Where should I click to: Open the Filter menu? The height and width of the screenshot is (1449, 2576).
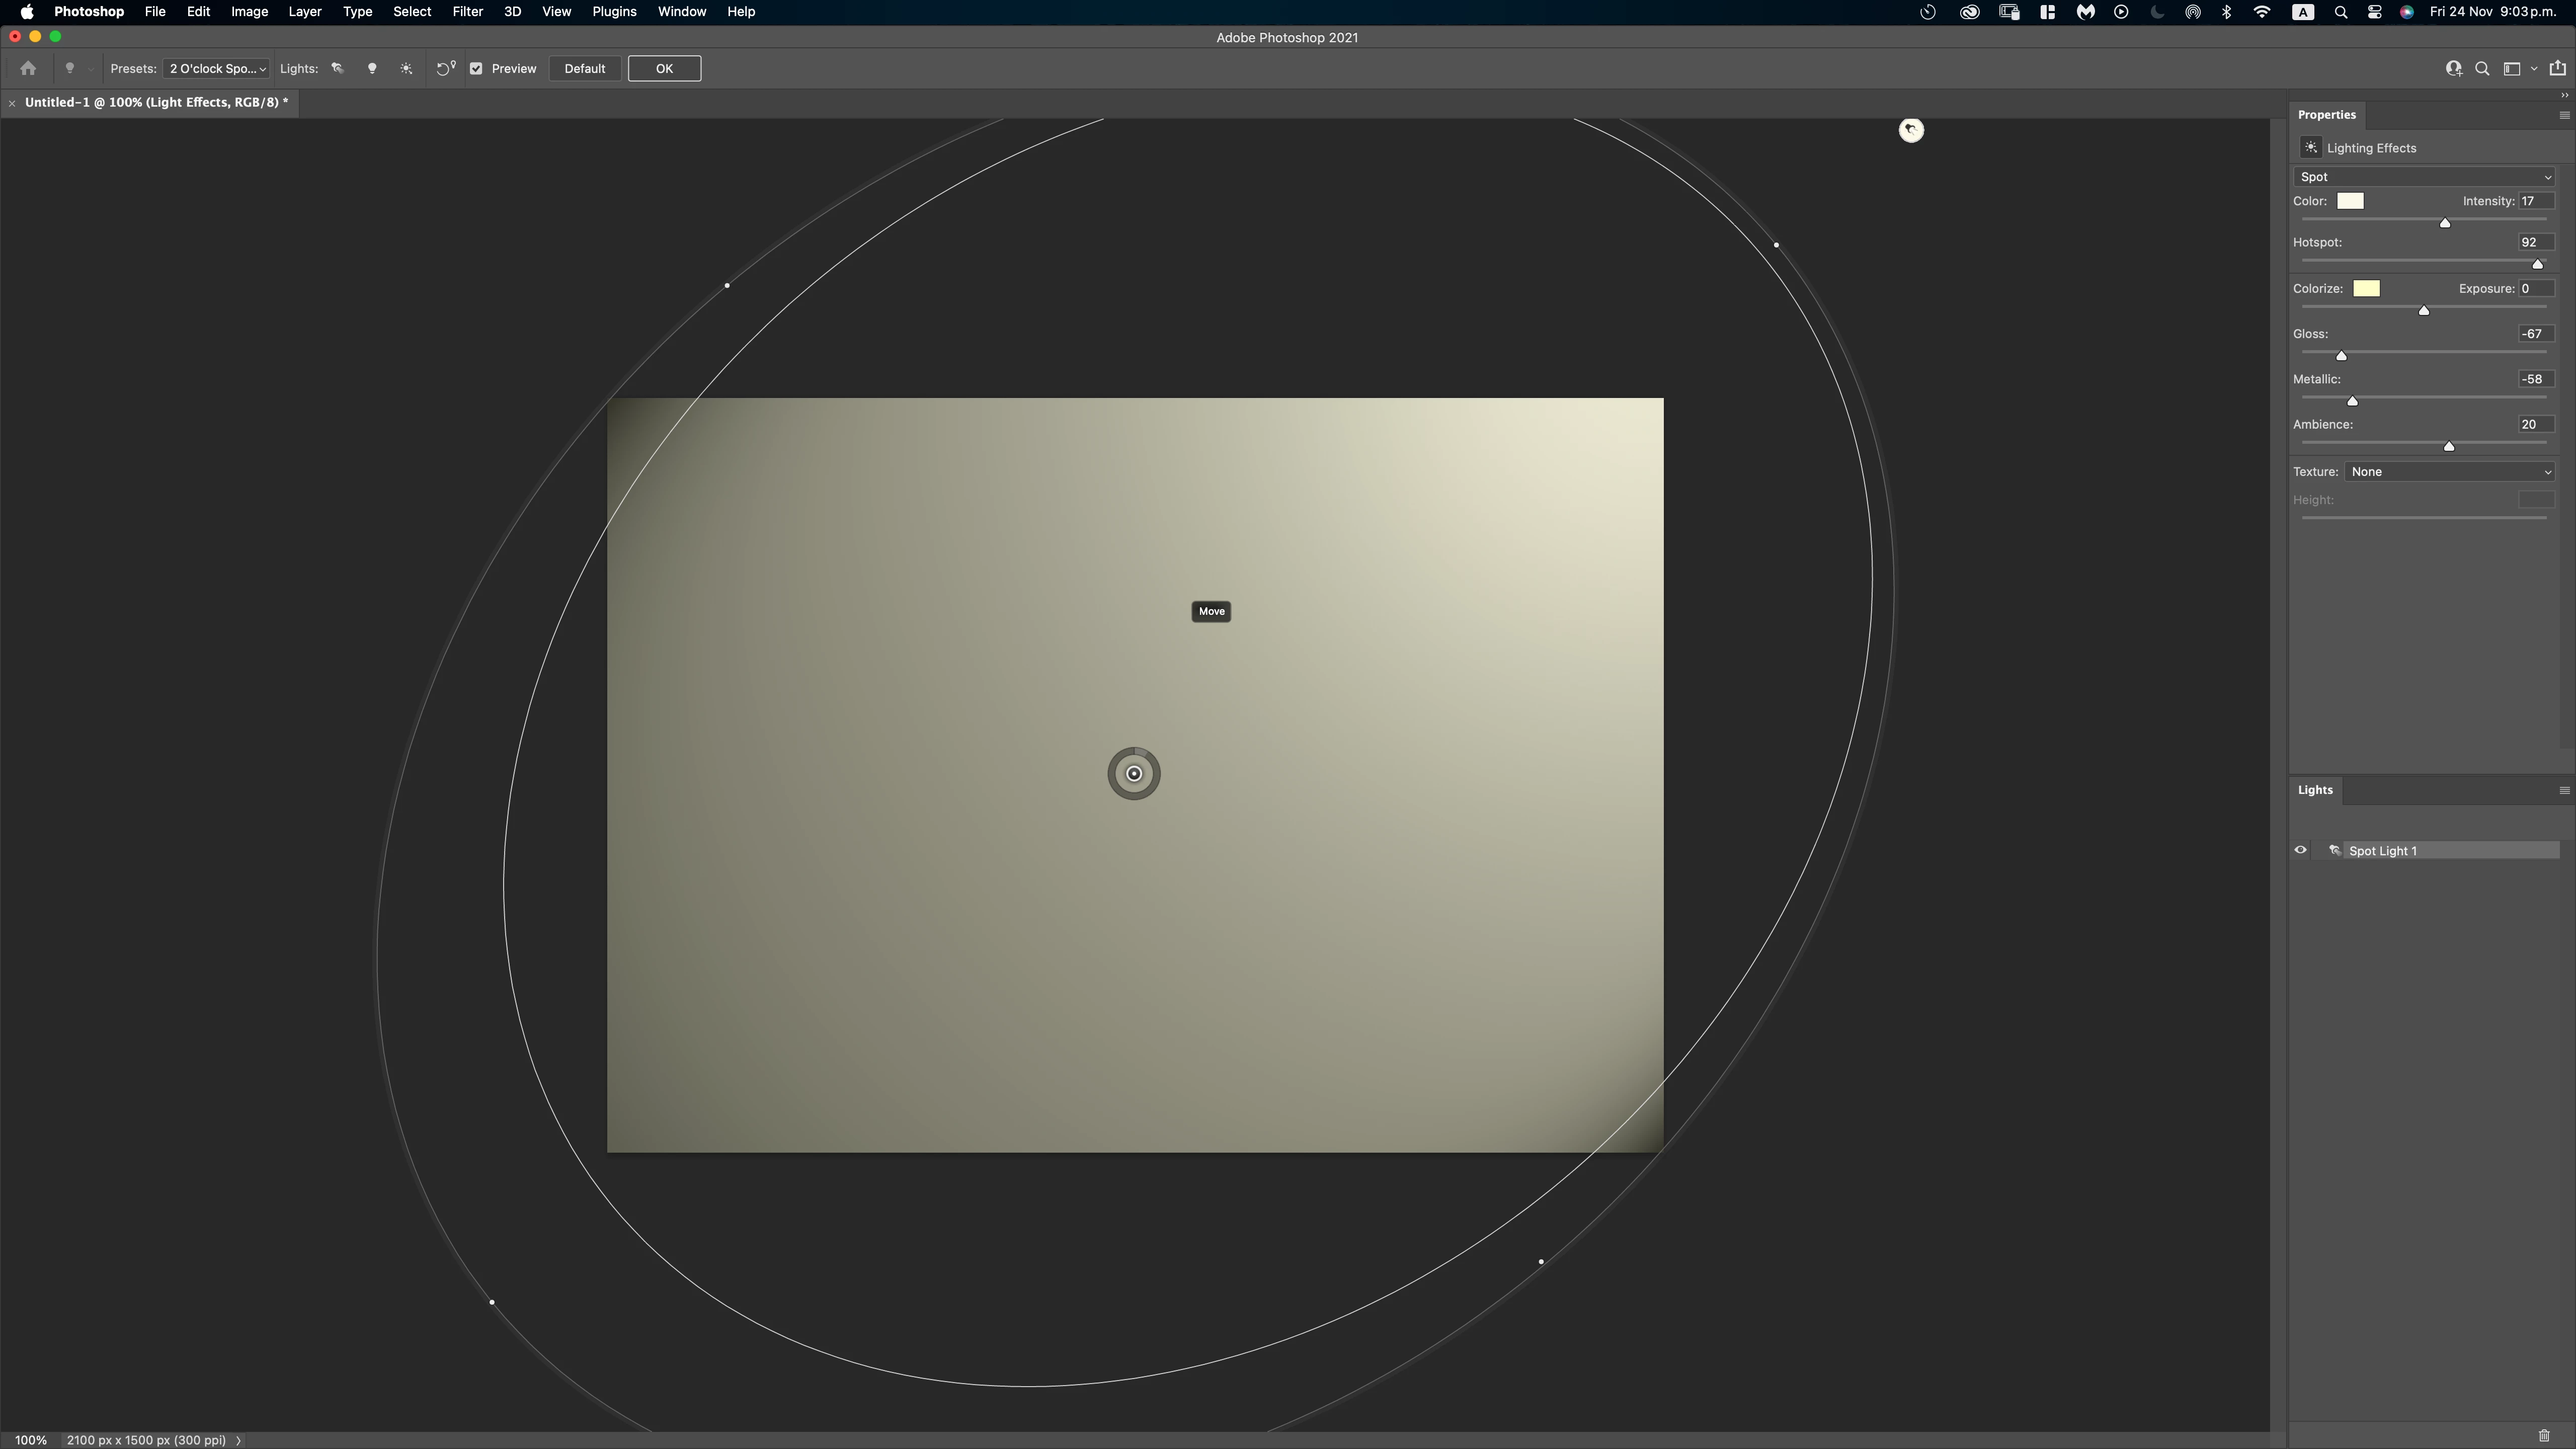(467, 12)
